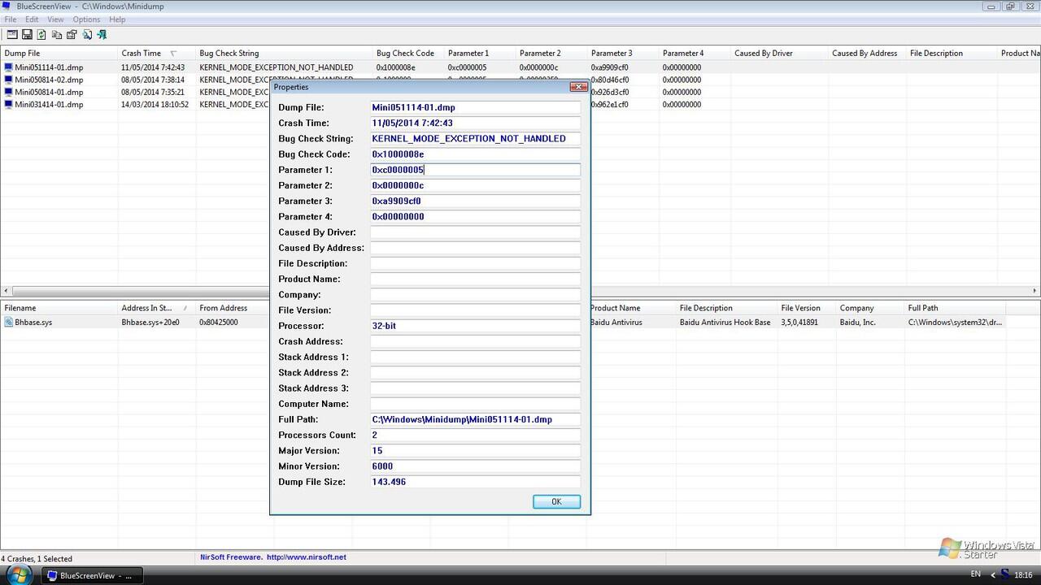The width and height of the screenshot is (1041, 585).
Task: Close the Properties dialog with the red X
Action: pos(578,87)
